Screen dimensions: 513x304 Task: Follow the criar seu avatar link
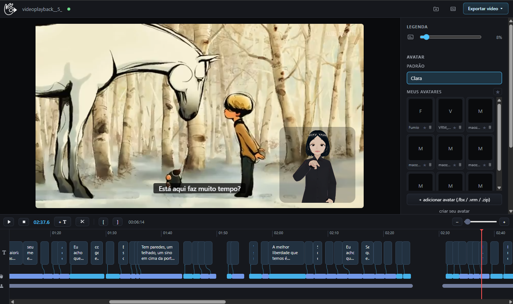[454, 211]
